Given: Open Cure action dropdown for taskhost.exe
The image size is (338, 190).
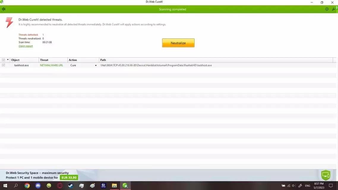Looking at the screenshot, I should pos(96,65).
